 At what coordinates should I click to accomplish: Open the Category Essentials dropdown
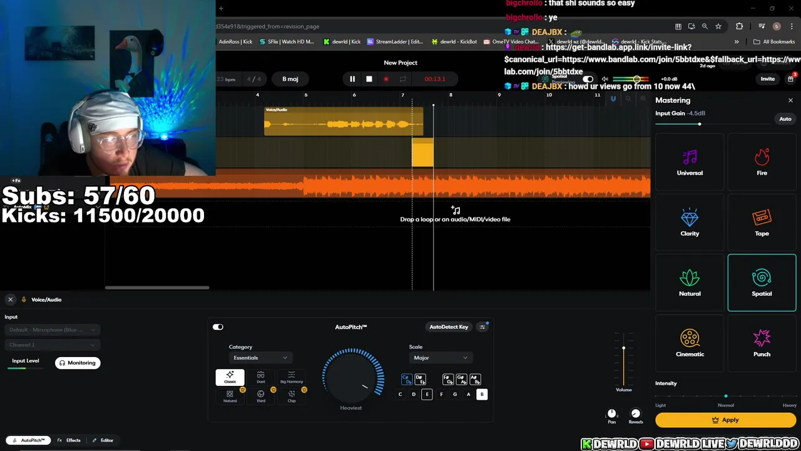coord(260,358)
